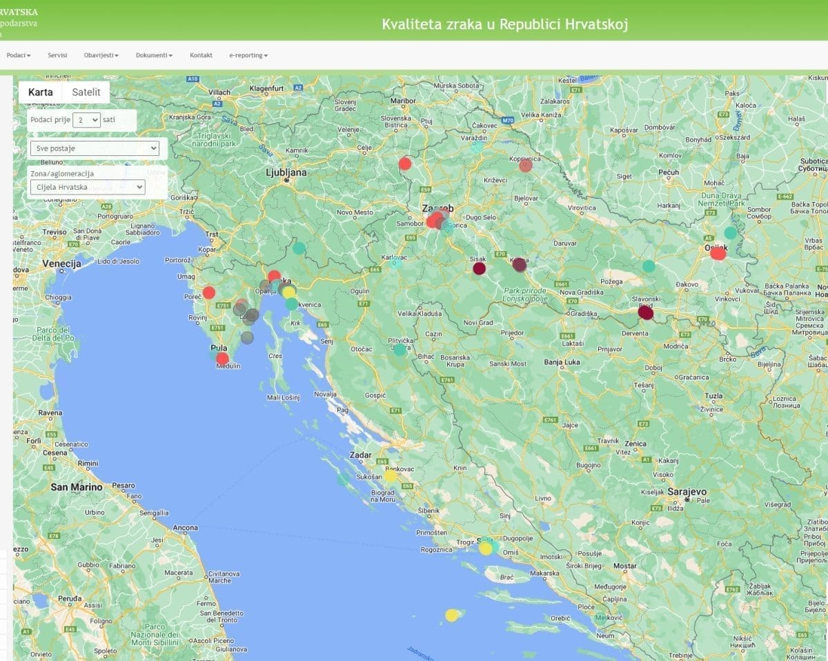Click the Servisi link
This screenshot has height=661, width=828.
coord(57,55)
